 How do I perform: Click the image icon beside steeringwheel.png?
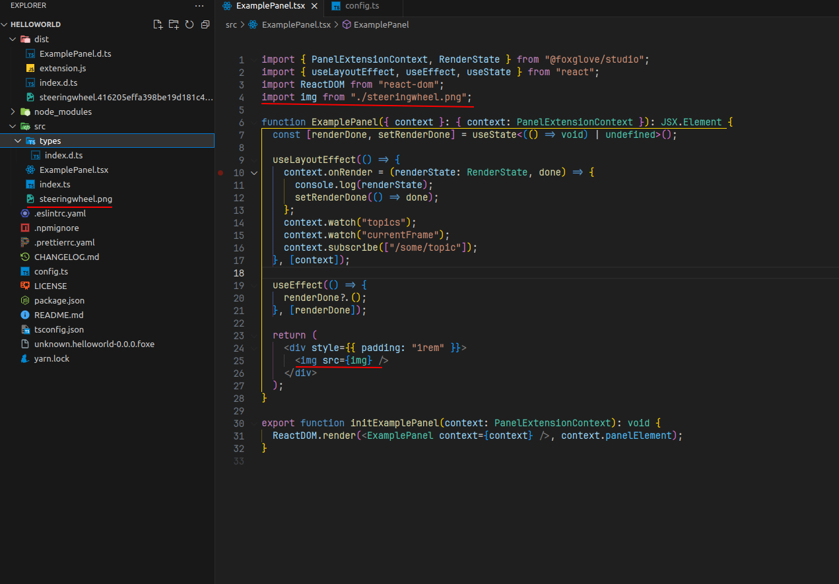[x=29, y=199]
